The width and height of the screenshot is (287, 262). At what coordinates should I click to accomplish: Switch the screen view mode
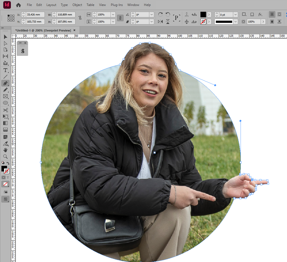5,199
